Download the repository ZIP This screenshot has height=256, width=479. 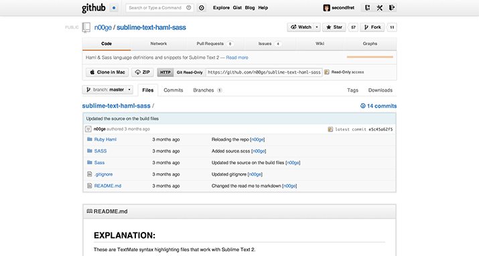pos(142,72)
